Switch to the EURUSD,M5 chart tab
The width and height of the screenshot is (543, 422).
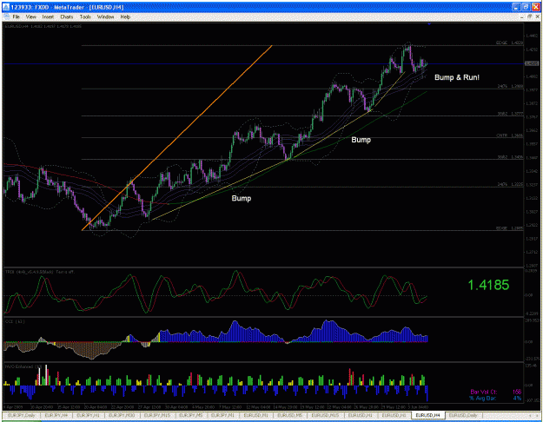tap(290, 415)
